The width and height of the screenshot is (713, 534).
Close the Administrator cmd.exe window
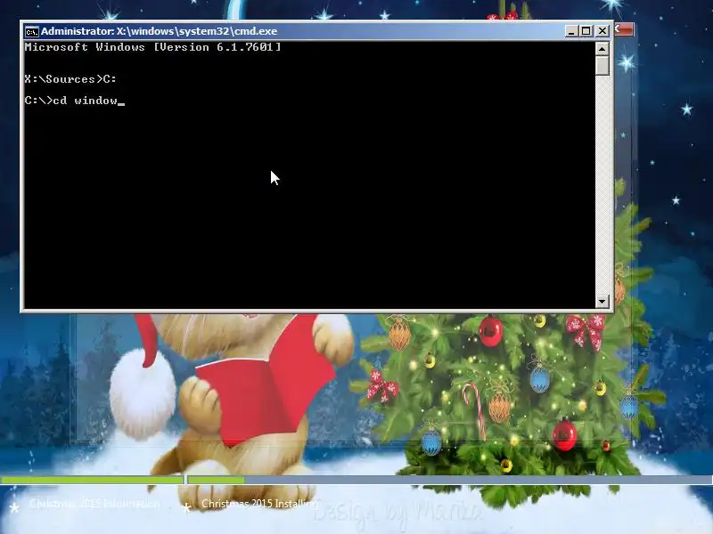pos(602,31)
